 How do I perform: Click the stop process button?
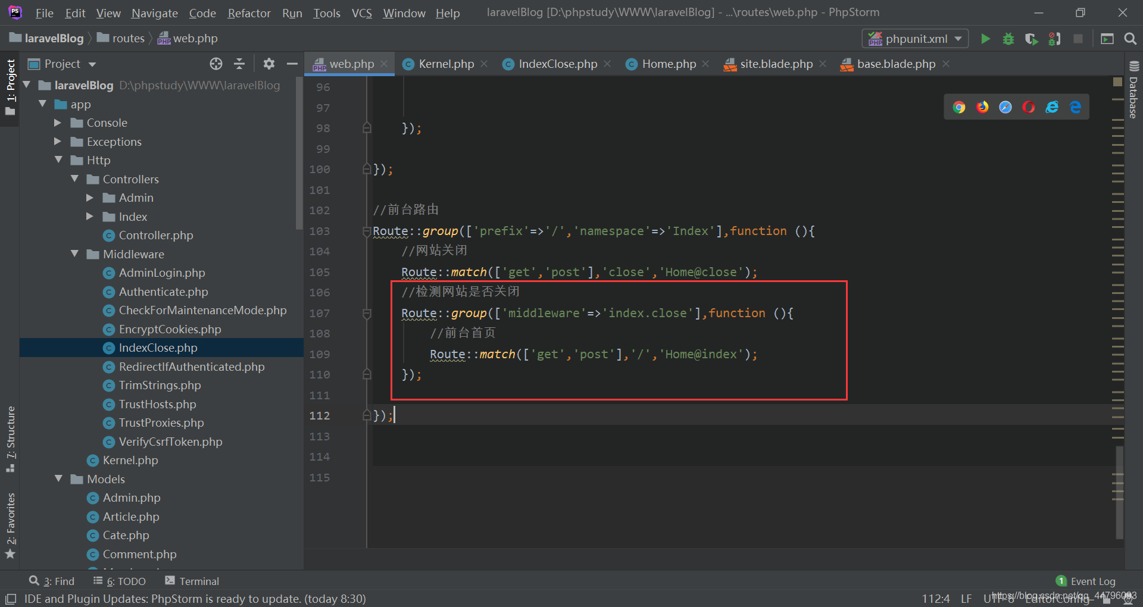click(x=1078, y=39)
